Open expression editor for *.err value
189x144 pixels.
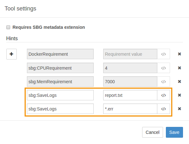click(164, 109)
